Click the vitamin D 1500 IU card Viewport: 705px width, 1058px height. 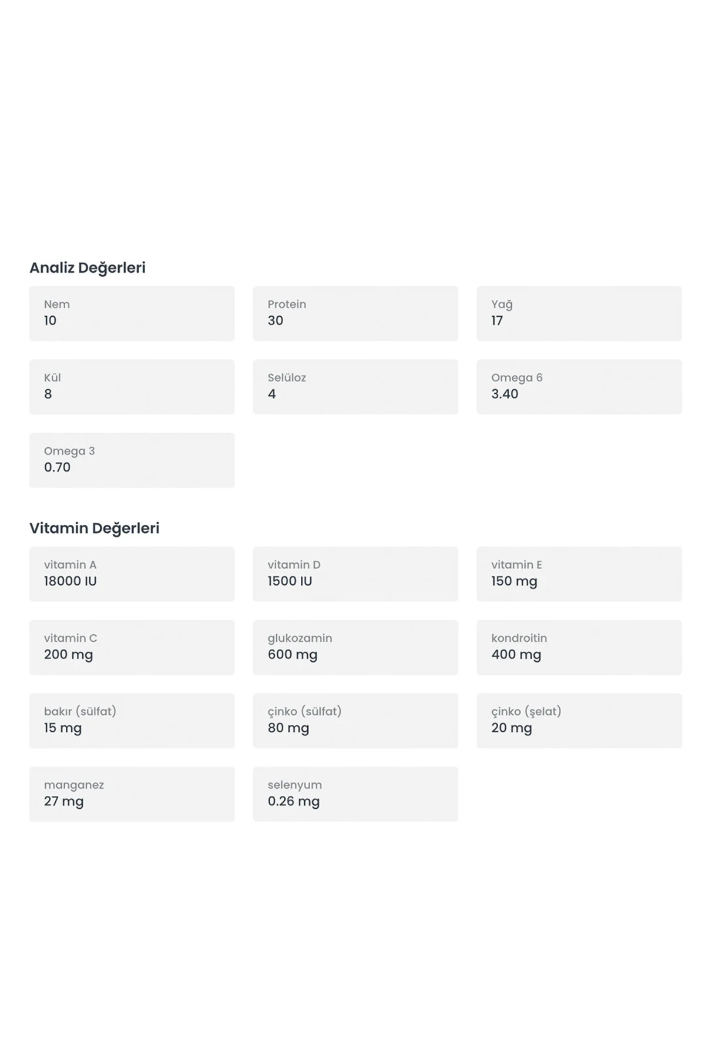pyautogui.click(x=355, y=574)
